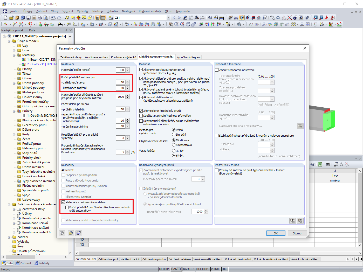The image size is (363, 272).
Task: Check 'Spočítat maximální hodnoty přetvoření'
Action: tap(141, 116)
